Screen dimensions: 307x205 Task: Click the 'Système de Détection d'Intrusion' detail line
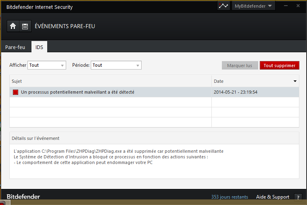[x=111, y=157]
